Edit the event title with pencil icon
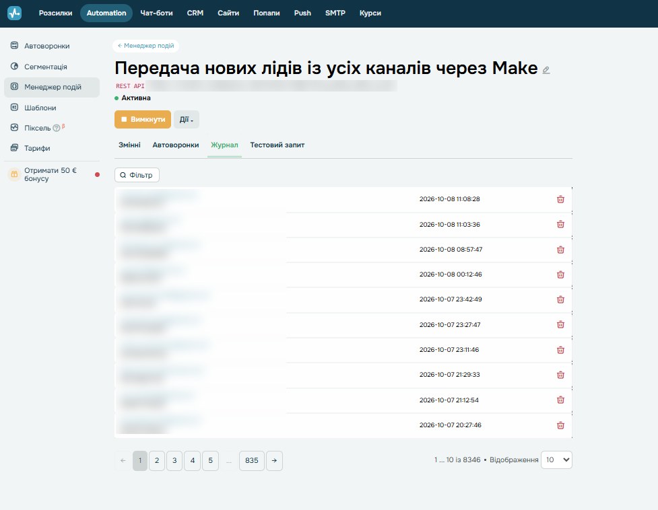The width and height of the screenshot is (658, 510). pyautogui.click(x=546, y=70)
